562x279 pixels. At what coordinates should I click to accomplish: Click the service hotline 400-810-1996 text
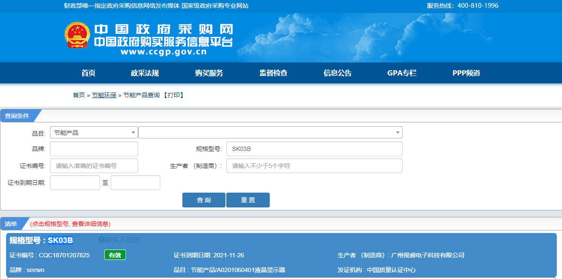point(478,6)
